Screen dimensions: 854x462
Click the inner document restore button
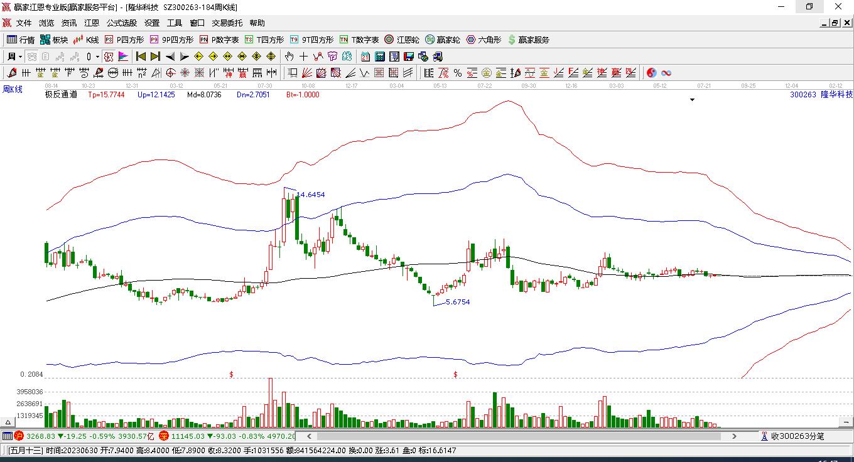[835, 23]
